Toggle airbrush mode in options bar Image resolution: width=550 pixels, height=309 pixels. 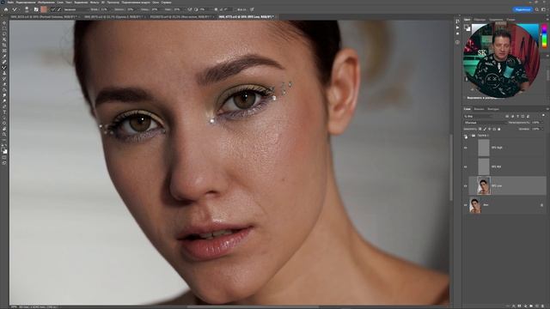[x=189, y=9]
